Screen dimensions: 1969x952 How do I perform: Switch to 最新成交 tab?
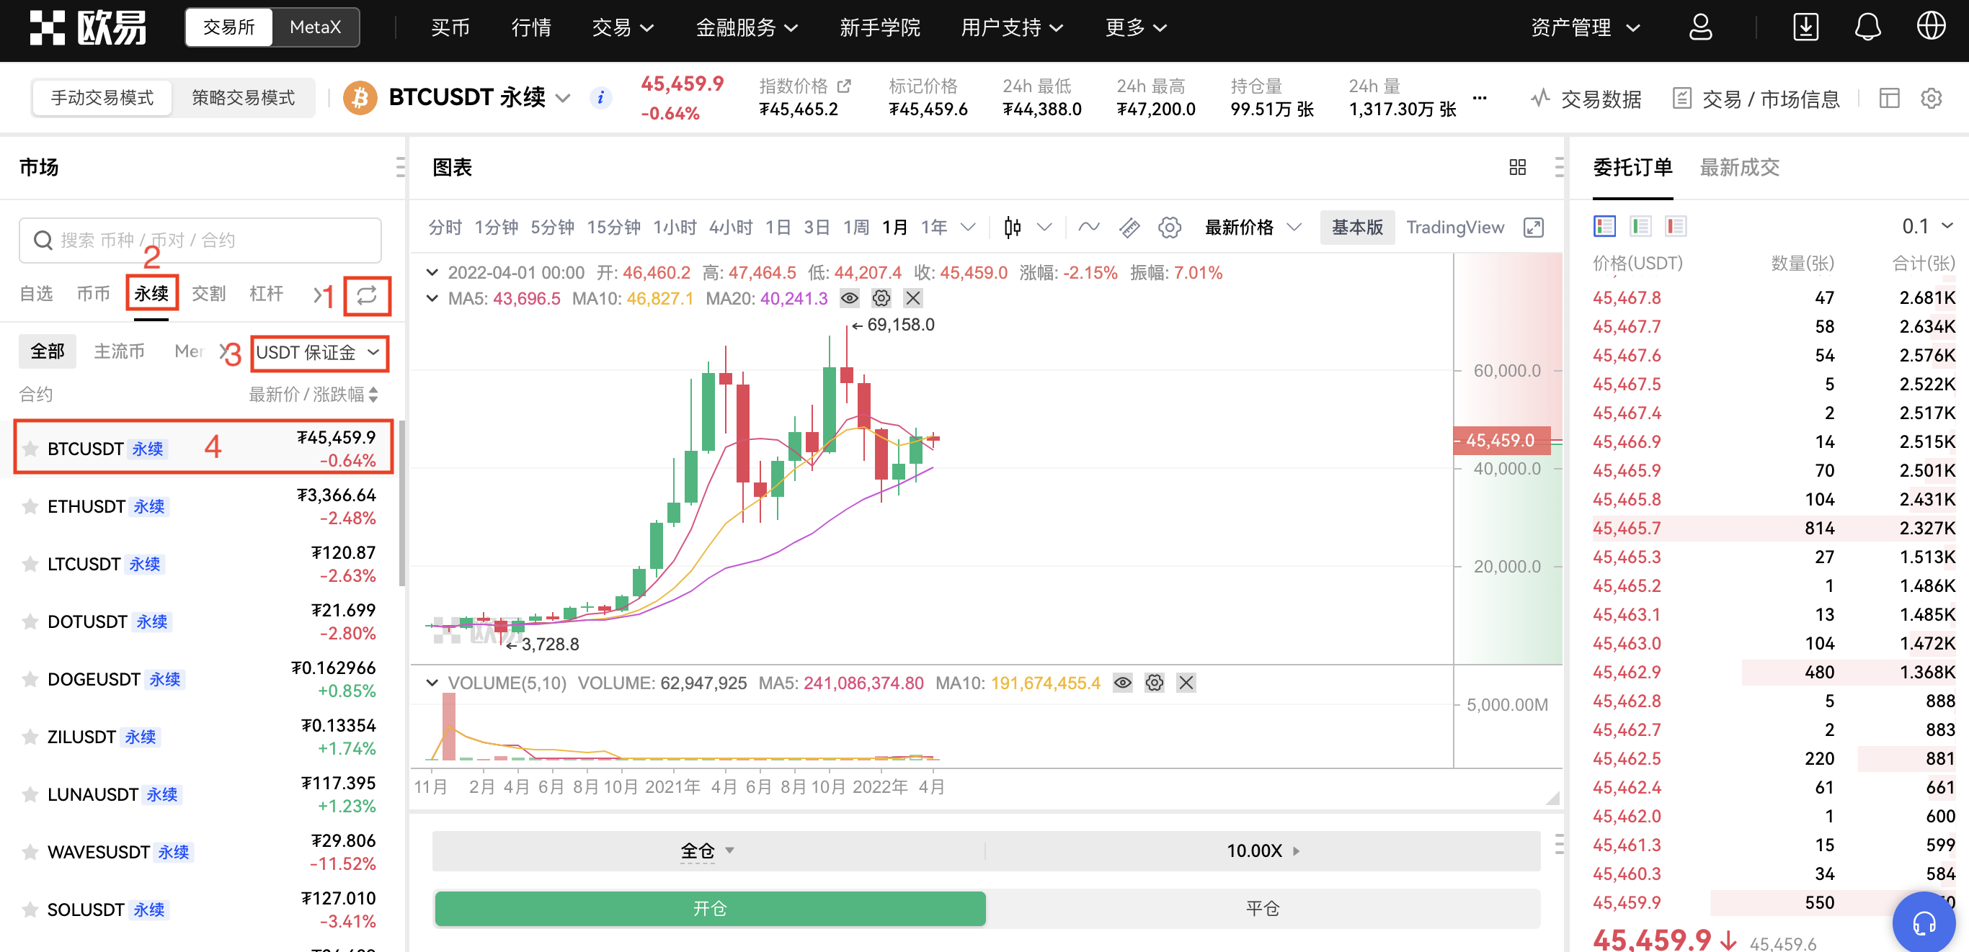(x=1739, y=167)
